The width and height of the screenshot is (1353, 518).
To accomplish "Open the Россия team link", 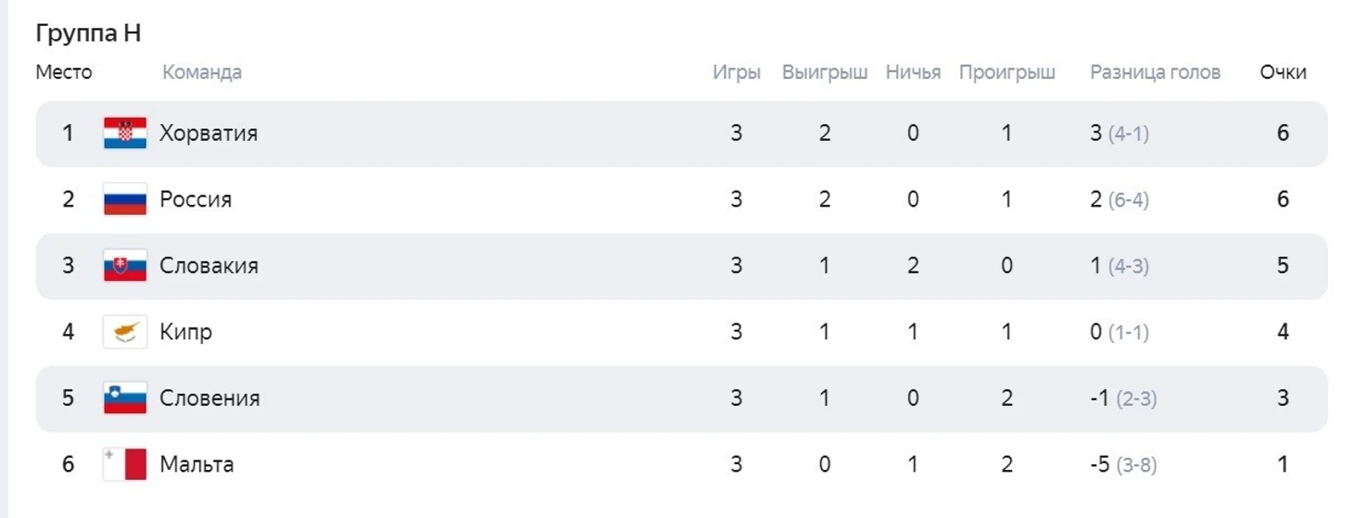I will pos(196,199).
